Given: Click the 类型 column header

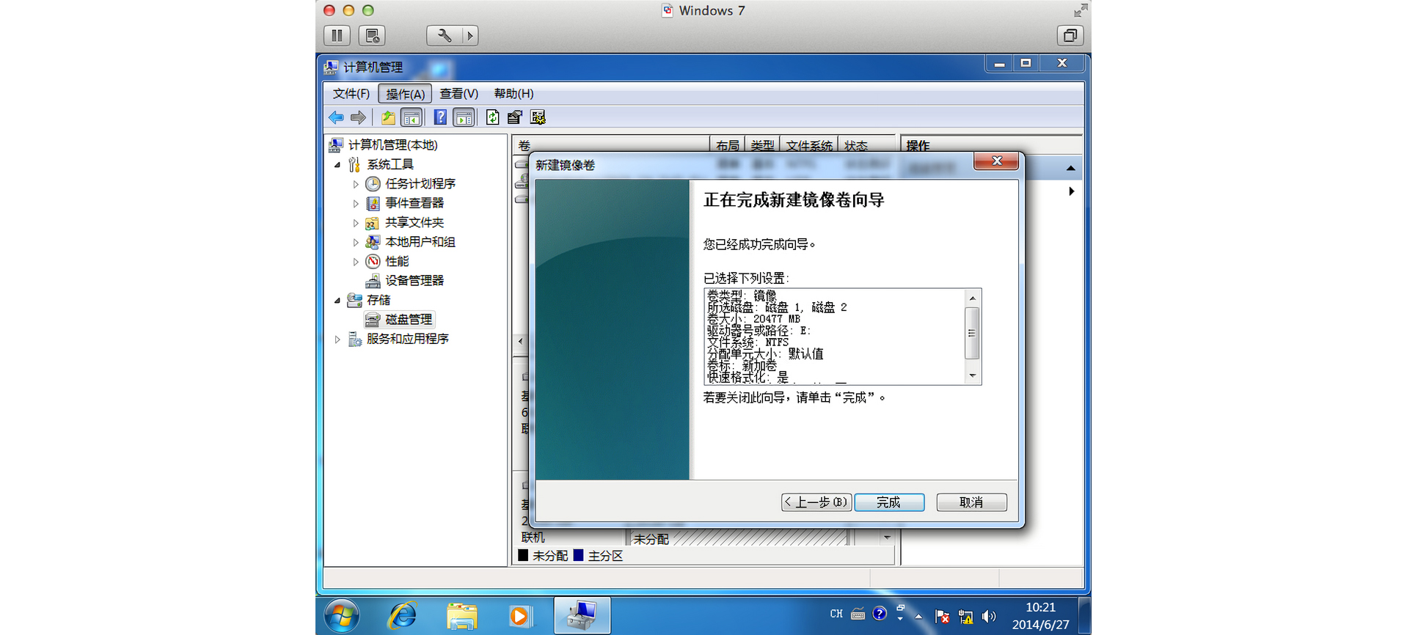Looking at the screenshot, I should click(762, 145).
